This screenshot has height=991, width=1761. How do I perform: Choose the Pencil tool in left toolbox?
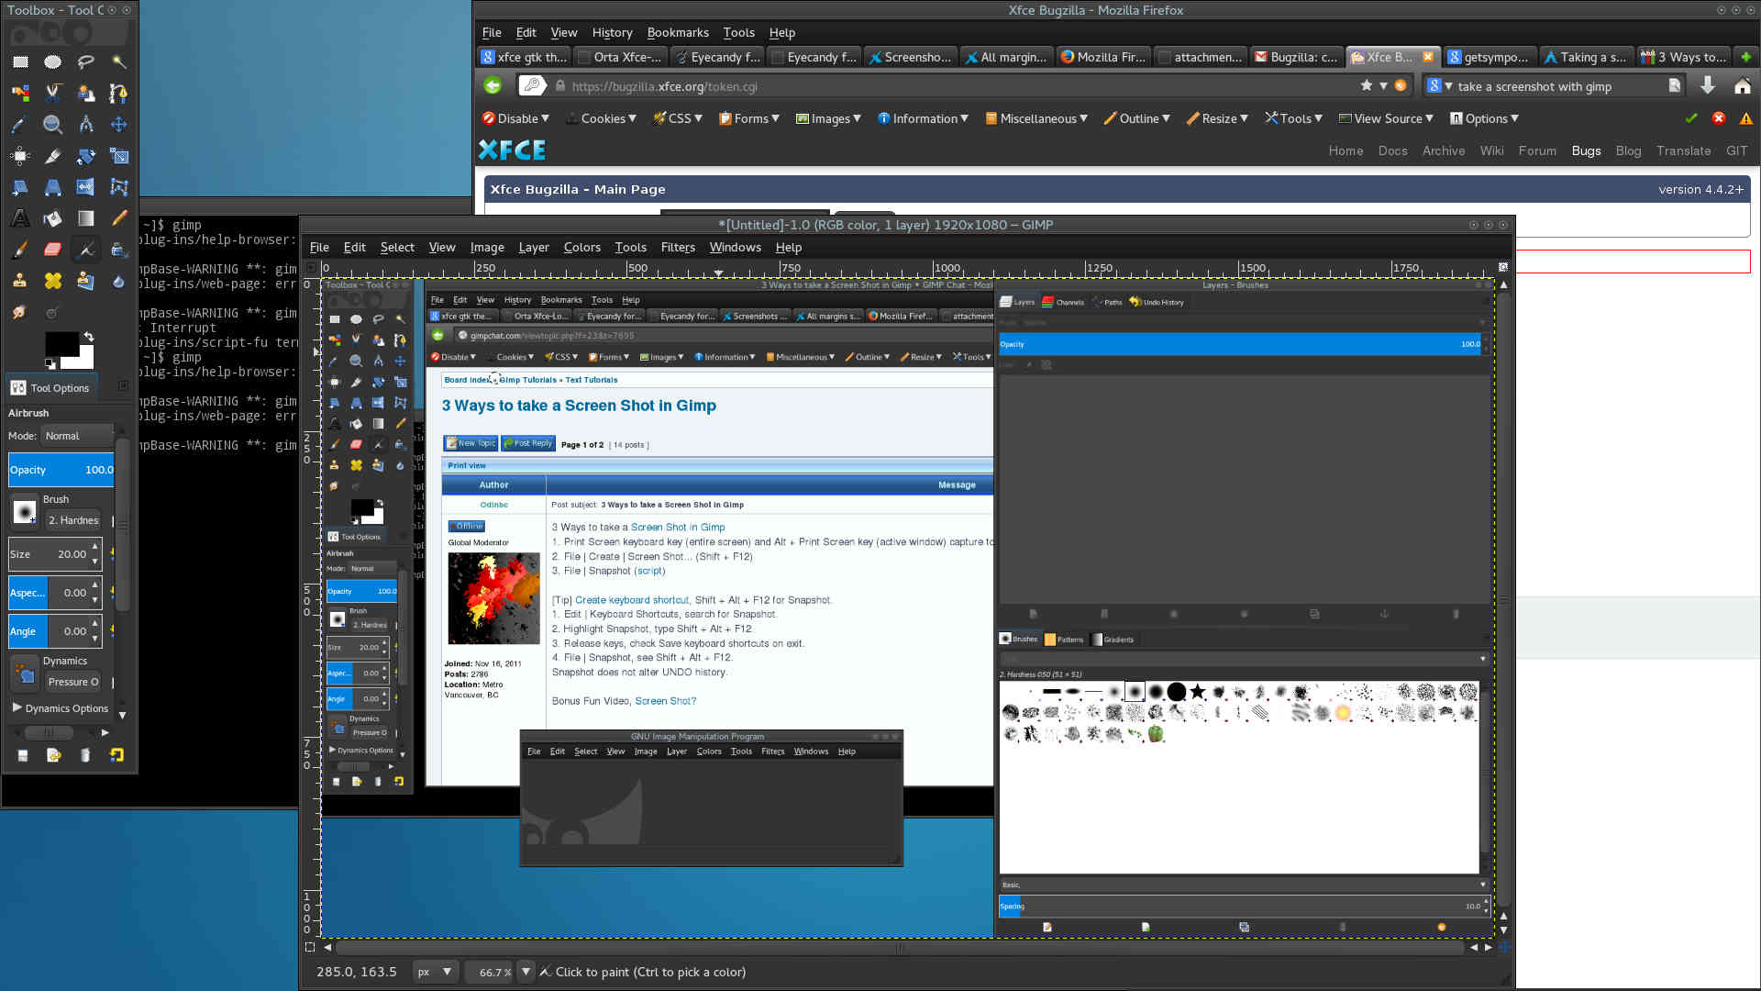tap(118, 218)
